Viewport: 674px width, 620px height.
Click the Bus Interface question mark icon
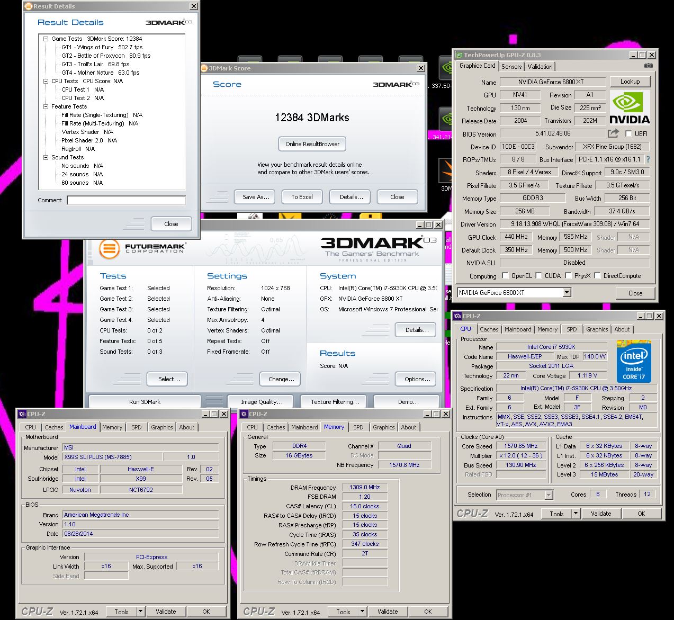[648, 159]
